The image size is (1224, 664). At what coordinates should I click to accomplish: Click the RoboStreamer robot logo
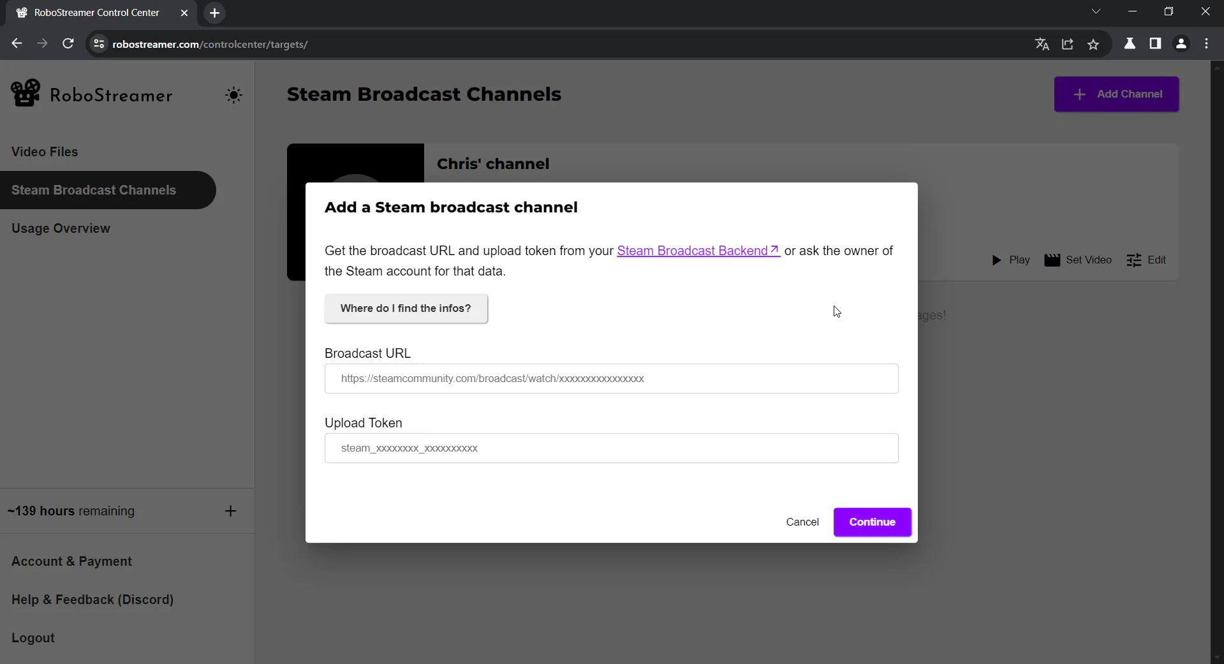[26, 93]
